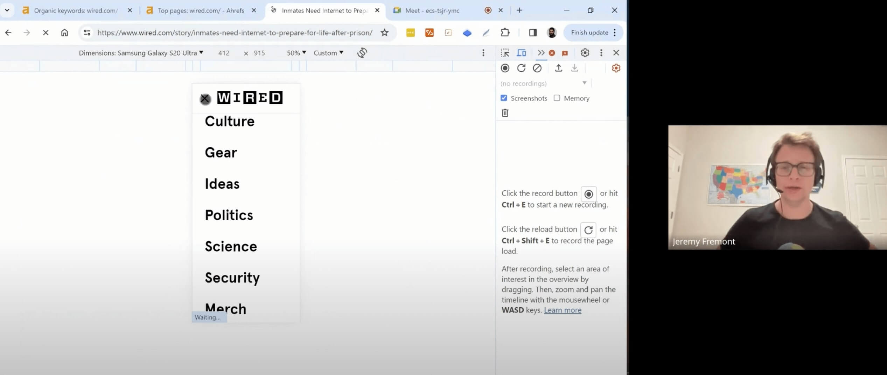887x375 pixels.
Task: Click the clear recording icon
Action: (x=537, y=68)
